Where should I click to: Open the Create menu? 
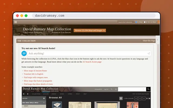coord(54,94)
